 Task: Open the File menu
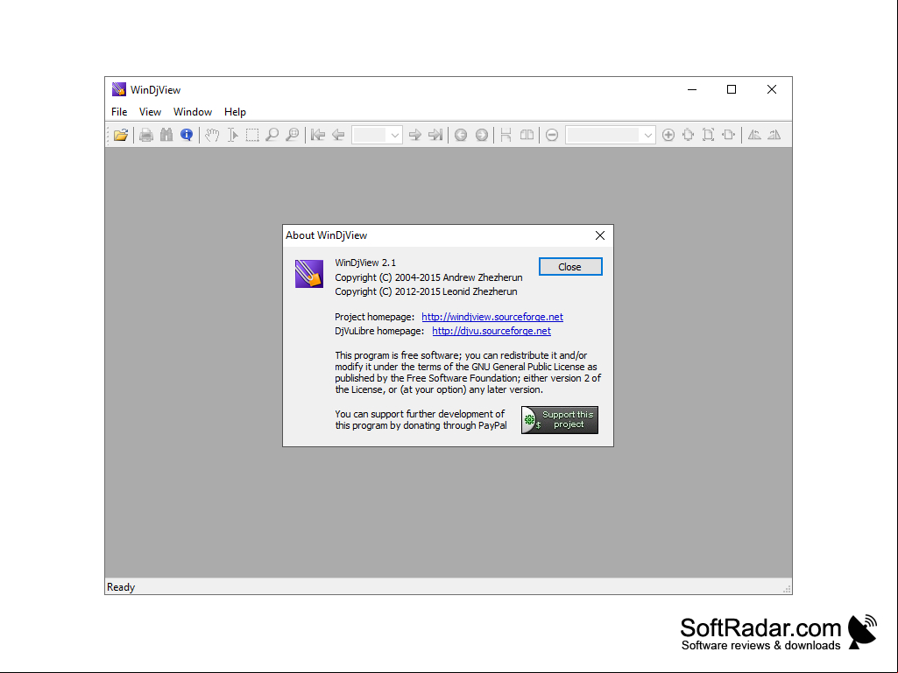(119, 112)
